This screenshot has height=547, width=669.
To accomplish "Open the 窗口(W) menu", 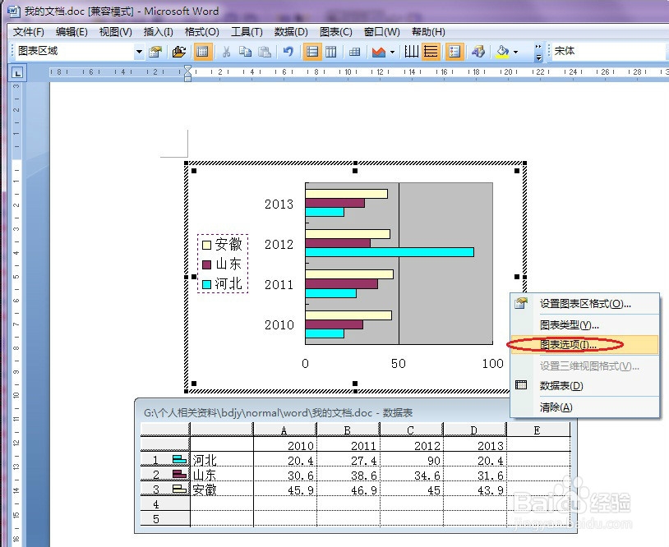I will coord(382,32).
